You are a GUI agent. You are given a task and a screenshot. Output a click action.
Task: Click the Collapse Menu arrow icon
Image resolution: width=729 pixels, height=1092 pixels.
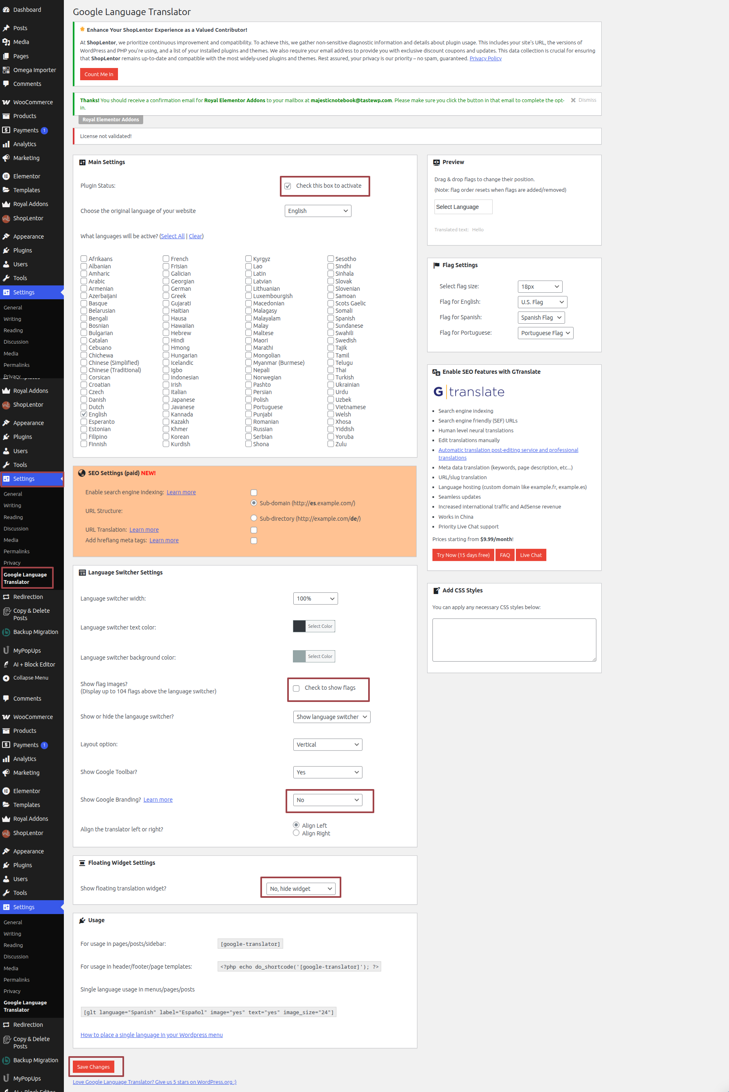6,678
